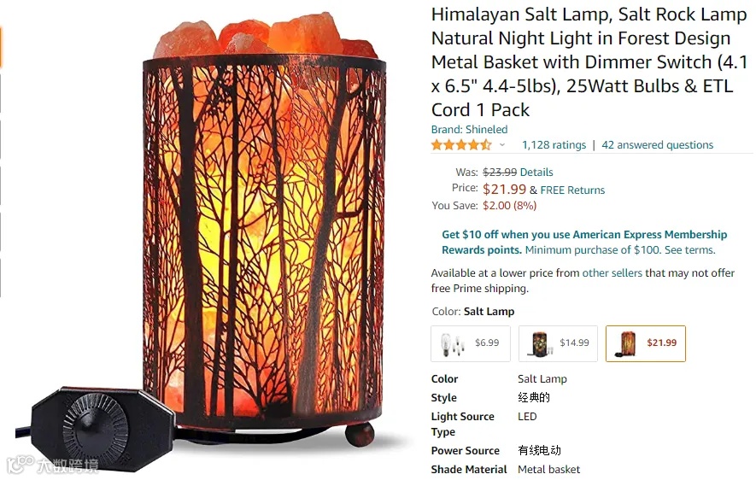Click the orange star rating icons
This screenshot has height=480, width=756.
click(x=461, y=144)
